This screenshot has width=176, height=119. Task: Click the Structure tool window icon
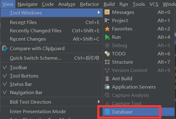[x=107, y=62]
